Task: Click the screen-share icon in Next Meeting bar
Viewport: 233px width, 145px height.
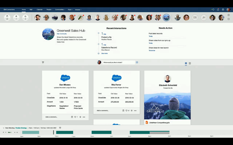Action: pos(60,128)
